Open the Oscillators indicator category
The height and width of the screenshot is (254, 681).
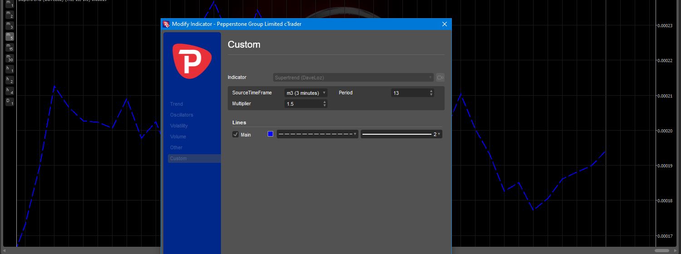(x=181, y=115)
